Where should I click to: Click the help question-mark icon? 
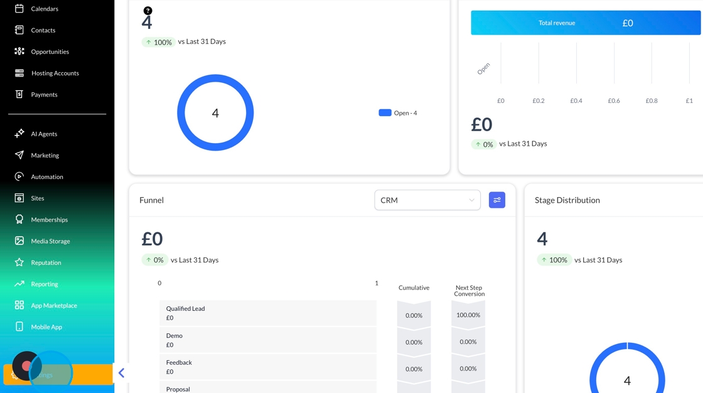[x=148, y=10]
